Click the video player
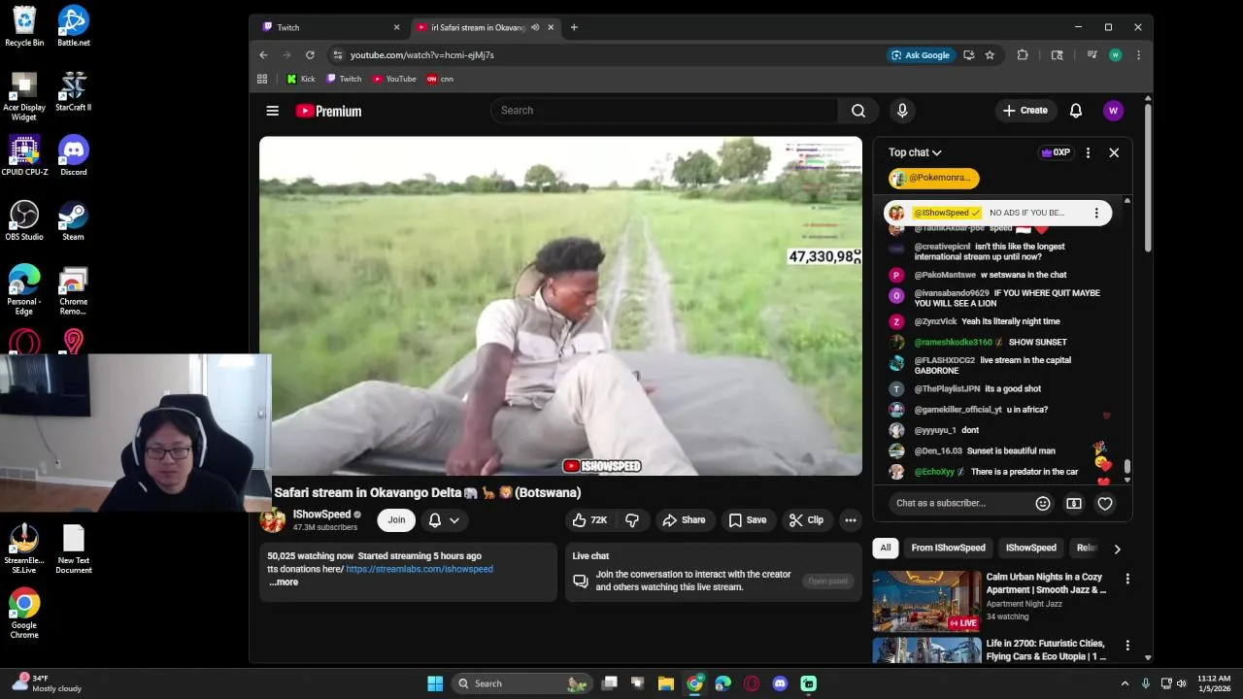This screenshot has width=1243, height=699. pos(560,306)
